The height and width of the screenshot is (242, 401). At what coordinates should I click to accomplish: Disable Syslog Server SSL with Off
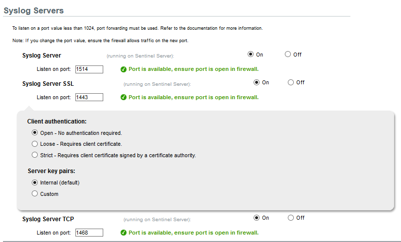(x=291, y=82)
